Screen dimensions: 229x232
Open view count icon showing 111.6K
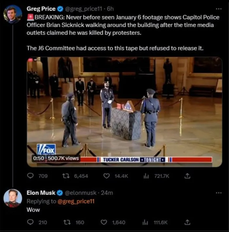[x=145, y=223]
